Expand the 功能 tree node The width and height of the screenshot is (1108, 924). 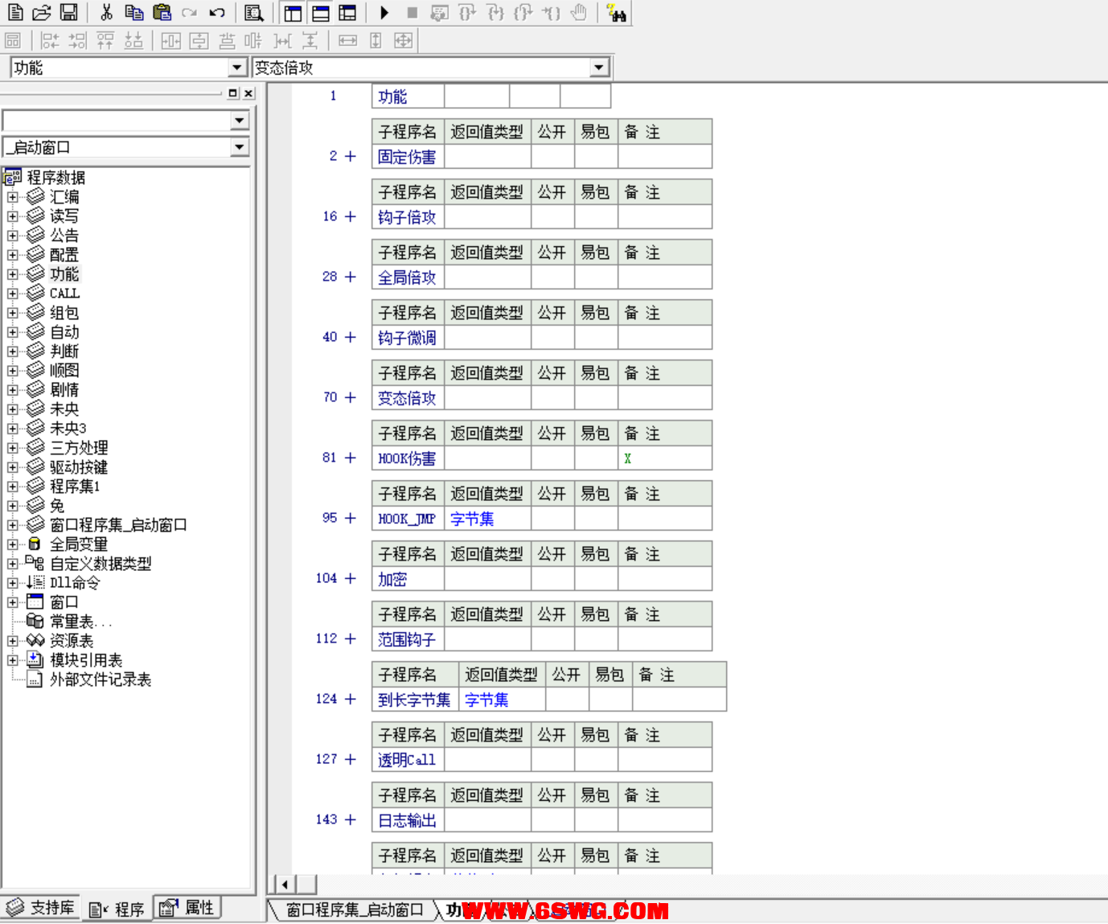pos(13,274)
